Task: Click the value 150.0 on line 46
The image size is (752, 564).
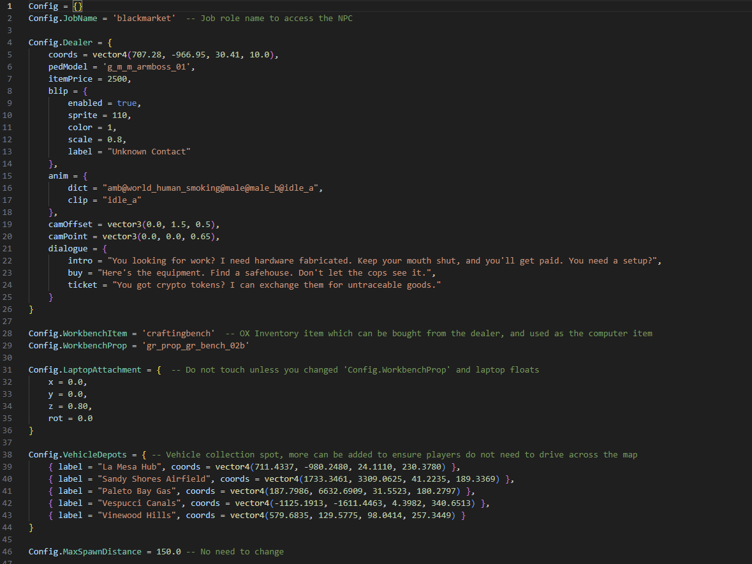Action: [168, 551]
